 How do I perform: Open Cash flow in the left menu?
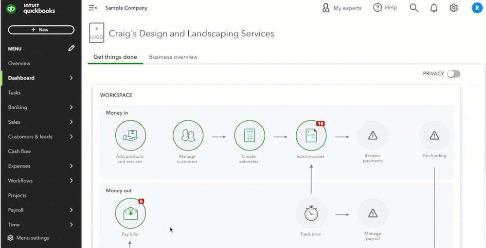click(19, 151)
